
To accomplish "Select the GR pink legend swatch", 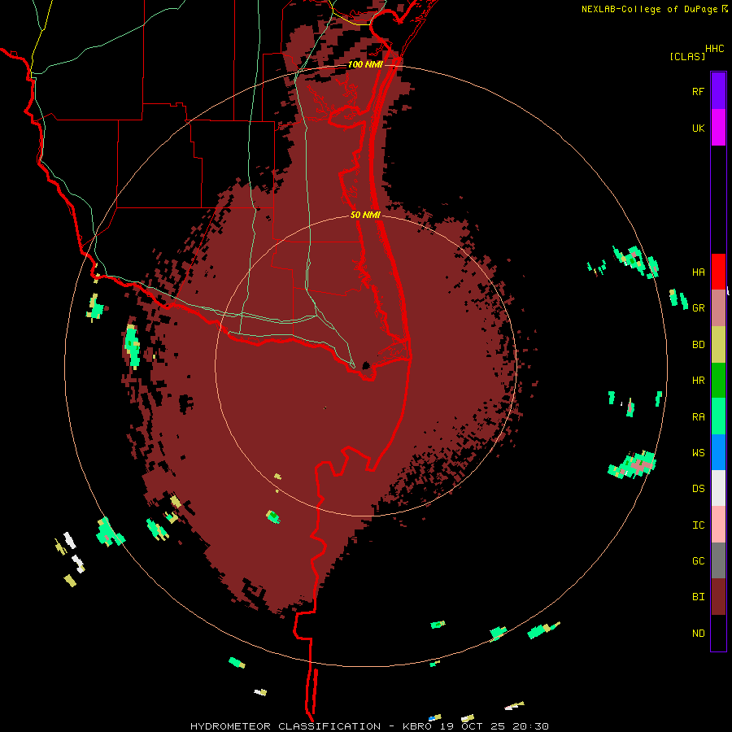I will [x=718, y=308].
